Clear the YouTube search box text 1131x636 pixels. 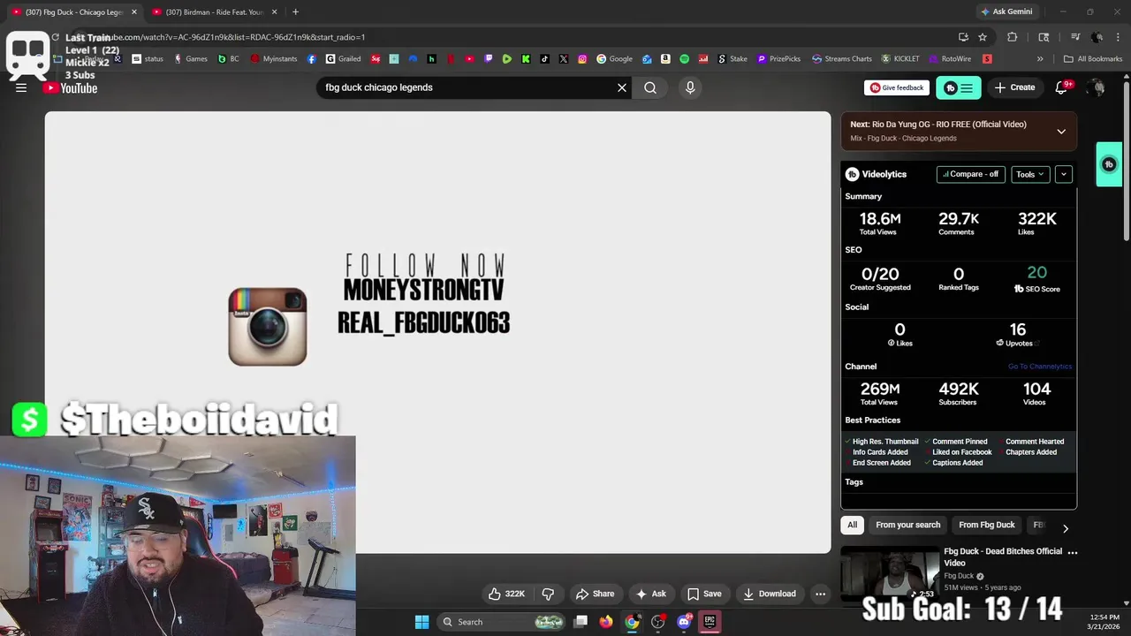[622, 87]
